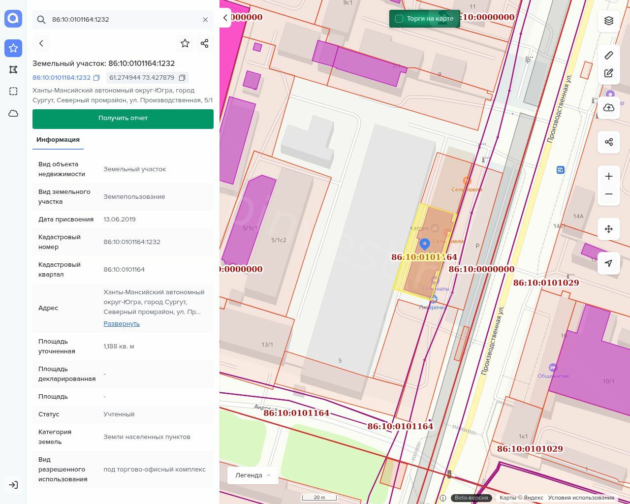Locate my position on map
This screenshot has height=504, width=630.
[x=609, y=263]
